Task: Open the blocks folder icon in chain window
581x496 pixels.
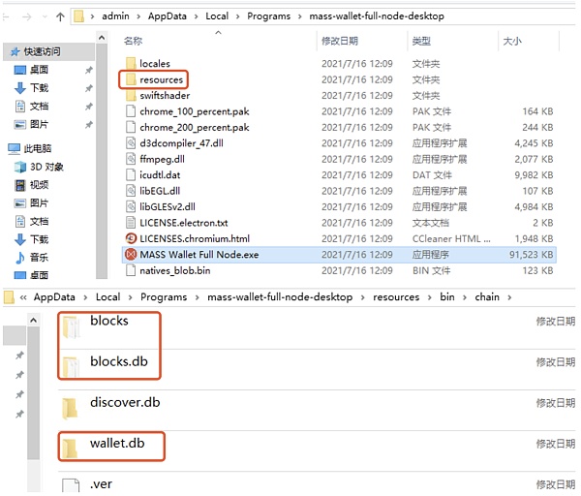Action: click(x=71, y=327)
